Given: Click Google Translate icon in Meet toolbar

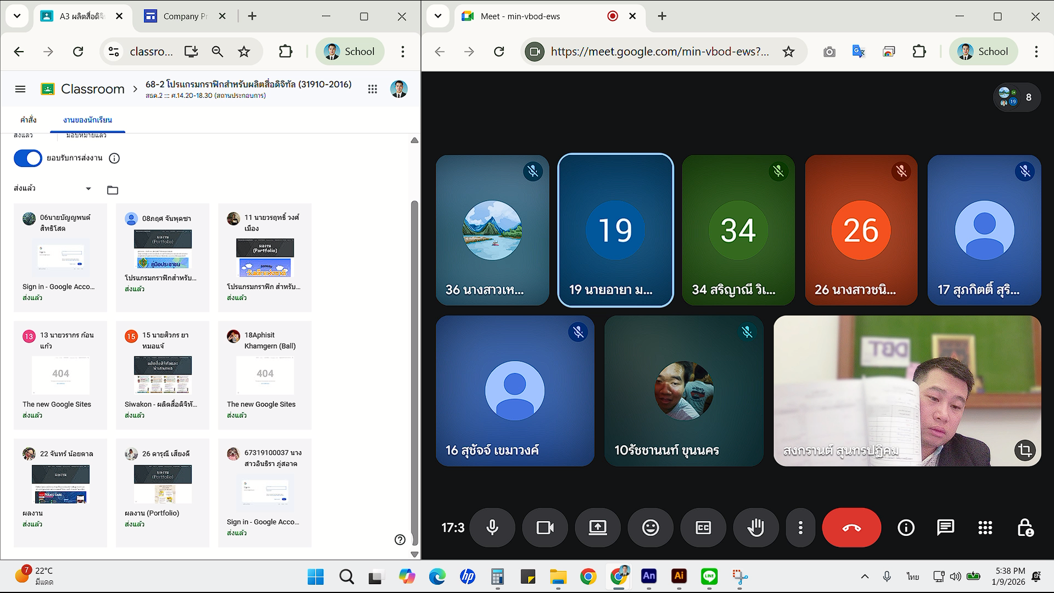Looking at the screenshot, I should [859, 52].
